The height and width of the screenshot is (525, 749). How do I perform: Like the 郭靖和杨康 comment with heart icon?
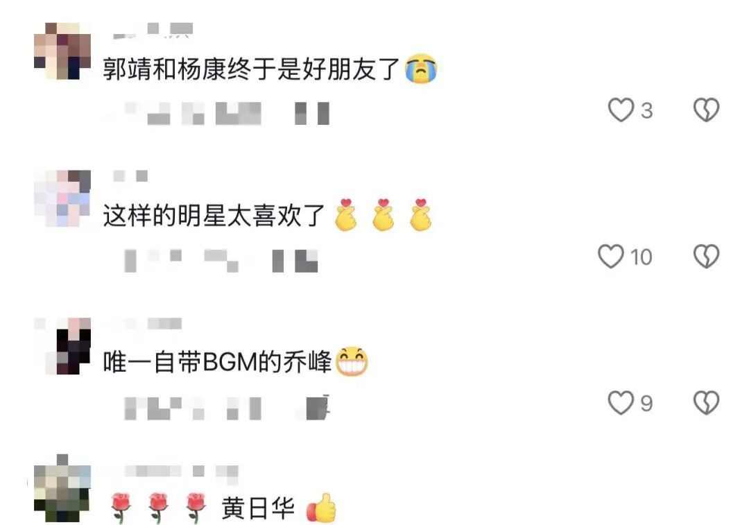(621, 110)
